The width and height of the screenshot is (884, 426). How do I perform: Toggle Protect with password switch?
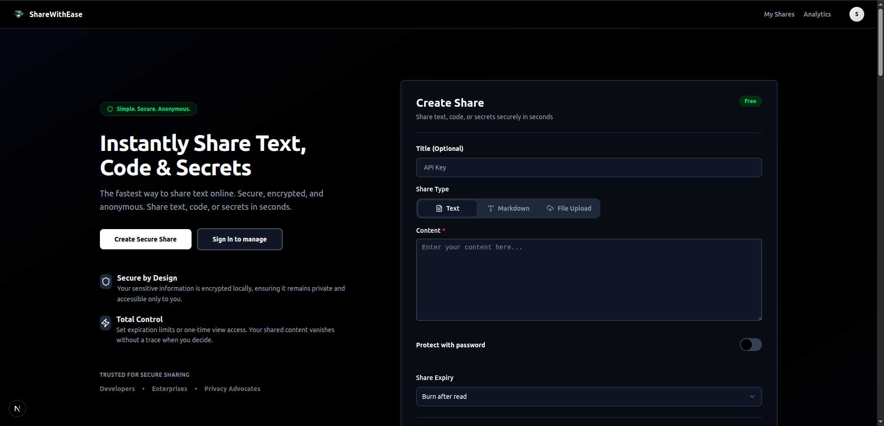point(750,345)
